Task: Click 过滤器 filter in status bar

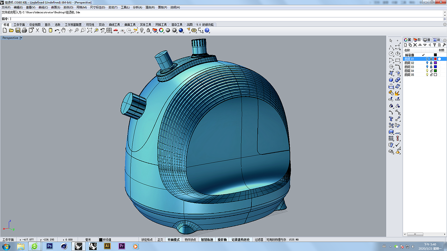Action: [259, 240]
